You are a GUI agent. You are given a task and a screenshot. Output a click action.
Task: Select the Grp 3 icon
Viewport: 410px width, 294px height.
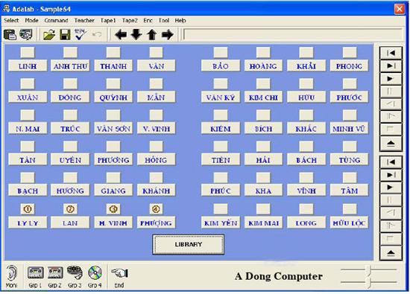click(x=75, y=276)
